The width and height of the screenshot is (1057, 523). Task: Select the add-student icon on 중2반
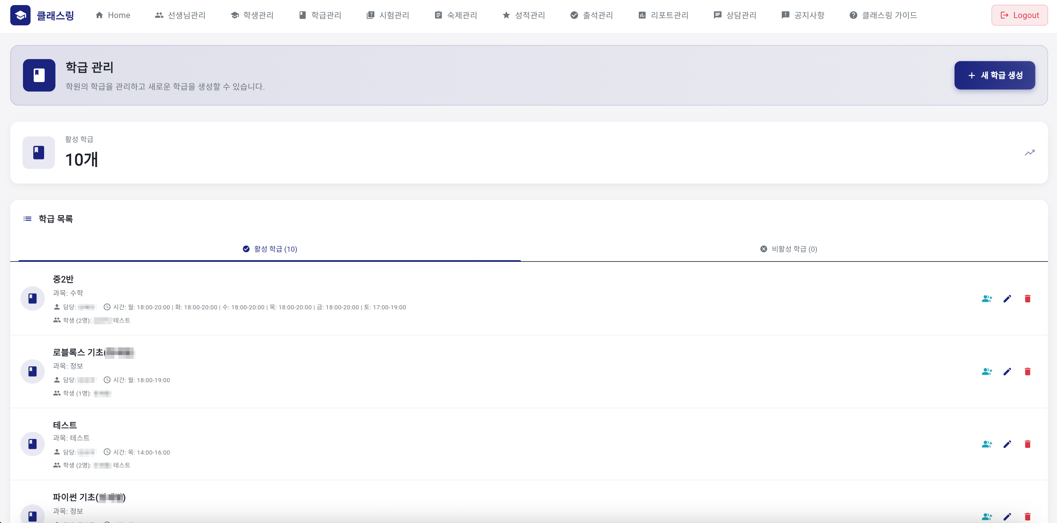point(987,299)
